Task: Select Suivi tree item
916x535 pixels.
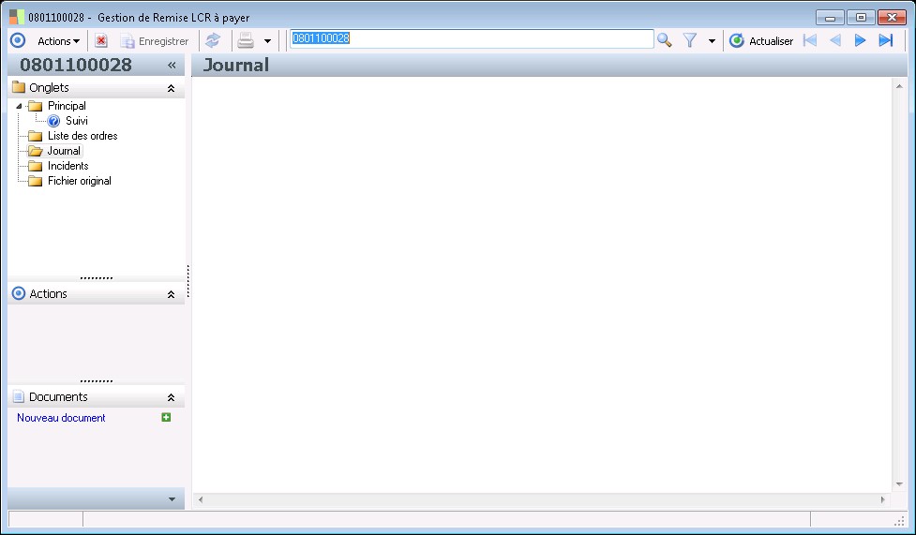Action: (77, 121)
